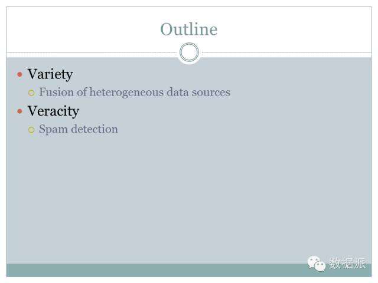Select the Outline slide title
This screenshot has width=378, height=283.
coord(189,29)
